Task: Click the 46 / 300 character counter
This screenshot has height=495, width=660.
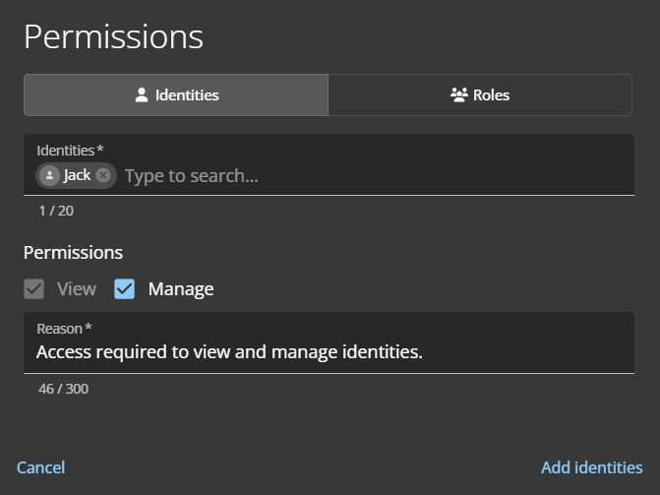Action: click(x=63, y=389)
